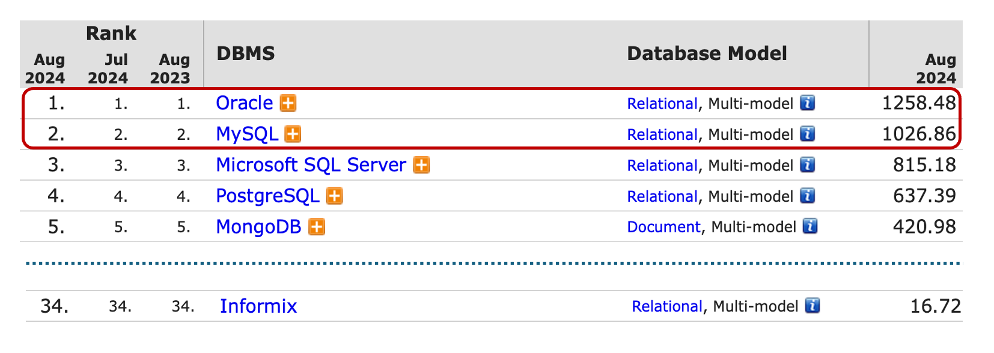994x353 pixels.
Task: Open the PostgreSQL link
Action: tap(267, 196)
